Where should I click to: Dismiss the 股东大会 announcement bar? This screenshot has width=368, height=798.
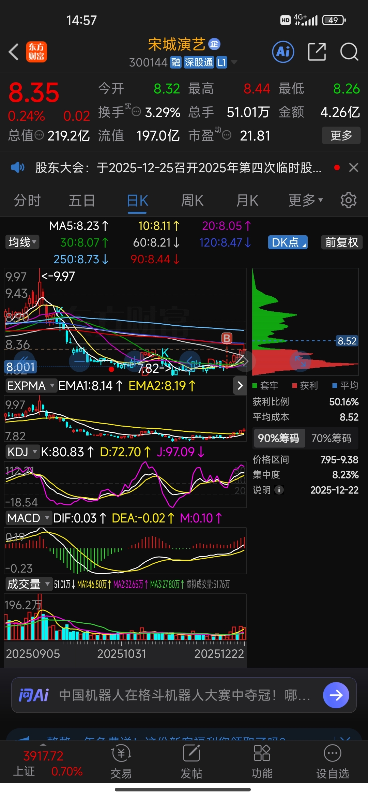tap(354, 167)
